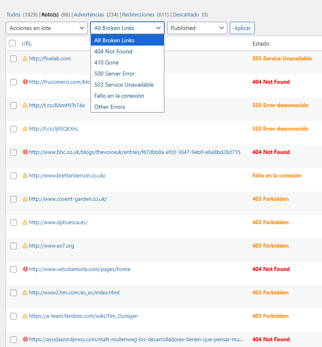Choose Fallo en la conexión filter option

click(127, 96)
